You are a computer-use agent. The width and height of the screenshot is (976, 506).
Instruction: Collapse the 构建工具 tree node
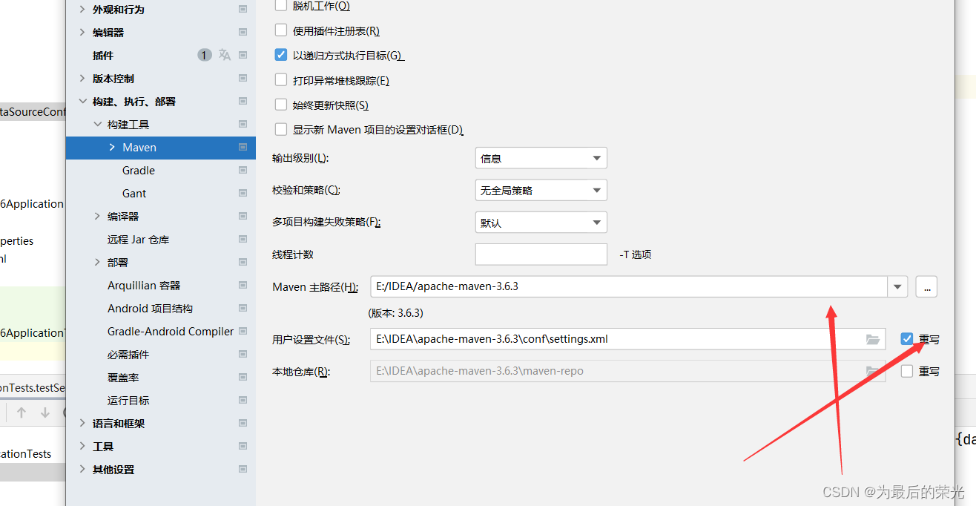[x=97, y=125]
